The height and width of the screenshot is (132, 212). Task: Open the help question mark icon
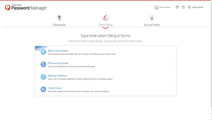click(x=183, y=7)
